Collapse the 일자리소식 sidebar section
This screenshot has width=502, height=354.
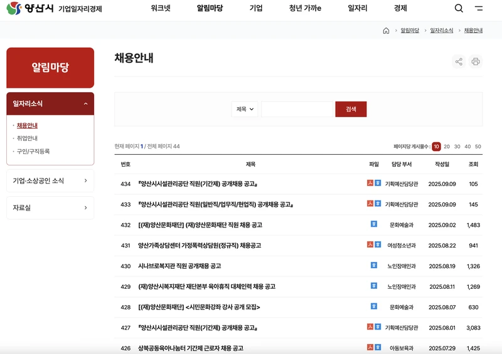pyautogui.click(x=50, y=103)
